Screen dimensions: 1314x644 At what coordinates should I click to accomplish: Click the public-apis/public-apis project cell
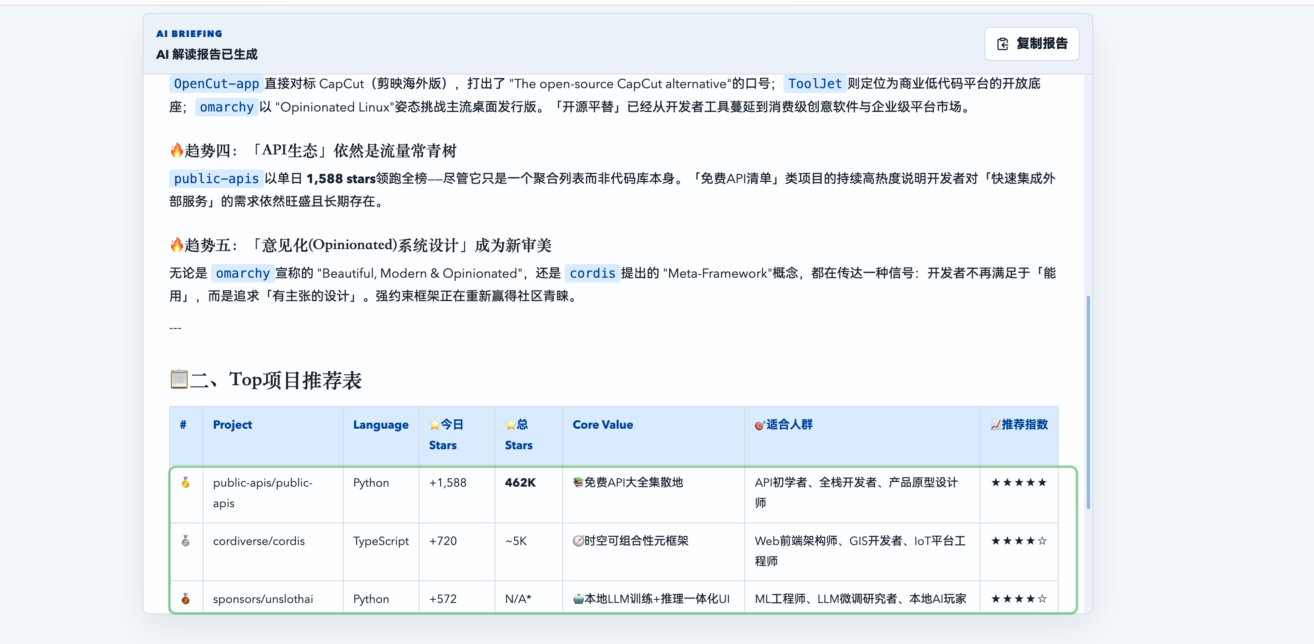[273, 493]
